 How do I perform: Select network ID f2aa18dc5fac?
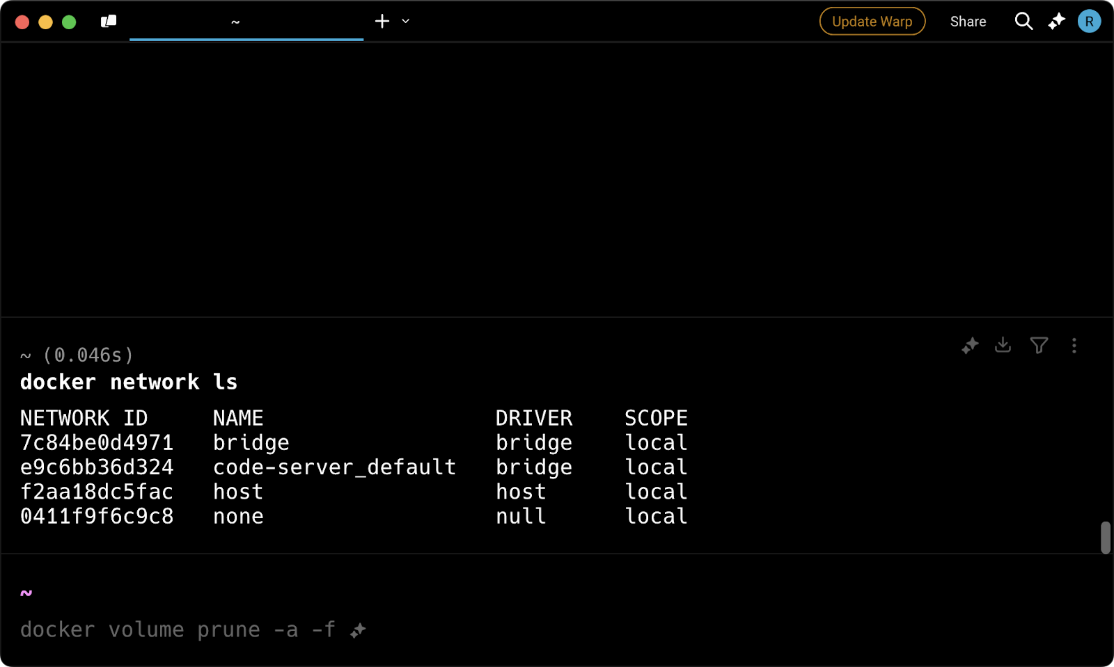(97, 492)
